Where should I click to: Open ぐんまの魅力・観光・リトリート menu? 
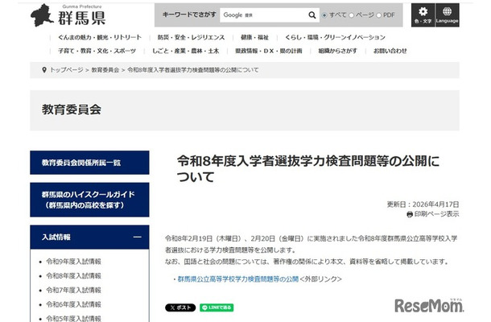100,37
